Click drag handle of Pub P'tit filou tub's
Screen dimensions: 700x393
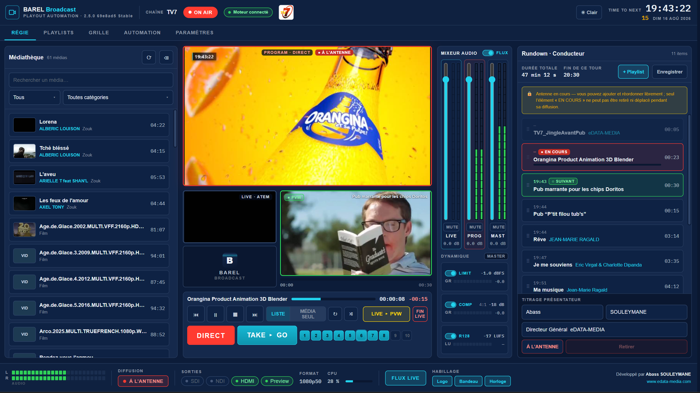point(528,211)
